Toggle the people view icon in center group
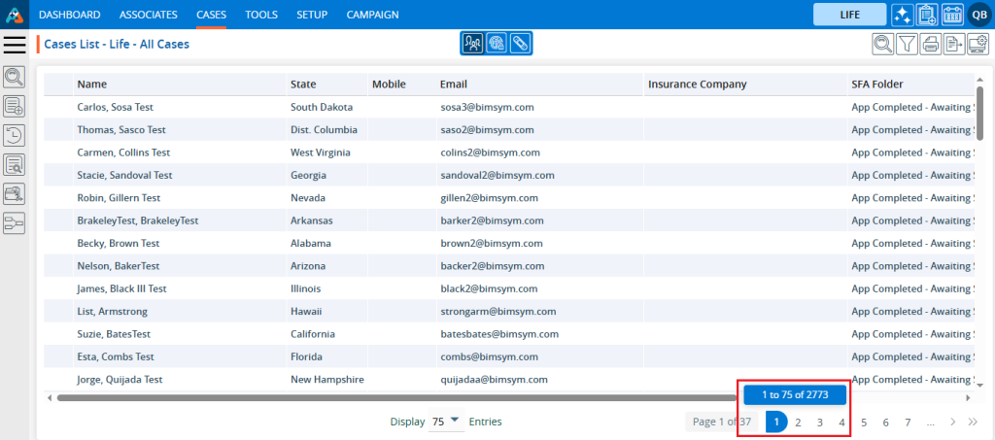The height and width of the screenshot is (440, 995). point(472,44)
